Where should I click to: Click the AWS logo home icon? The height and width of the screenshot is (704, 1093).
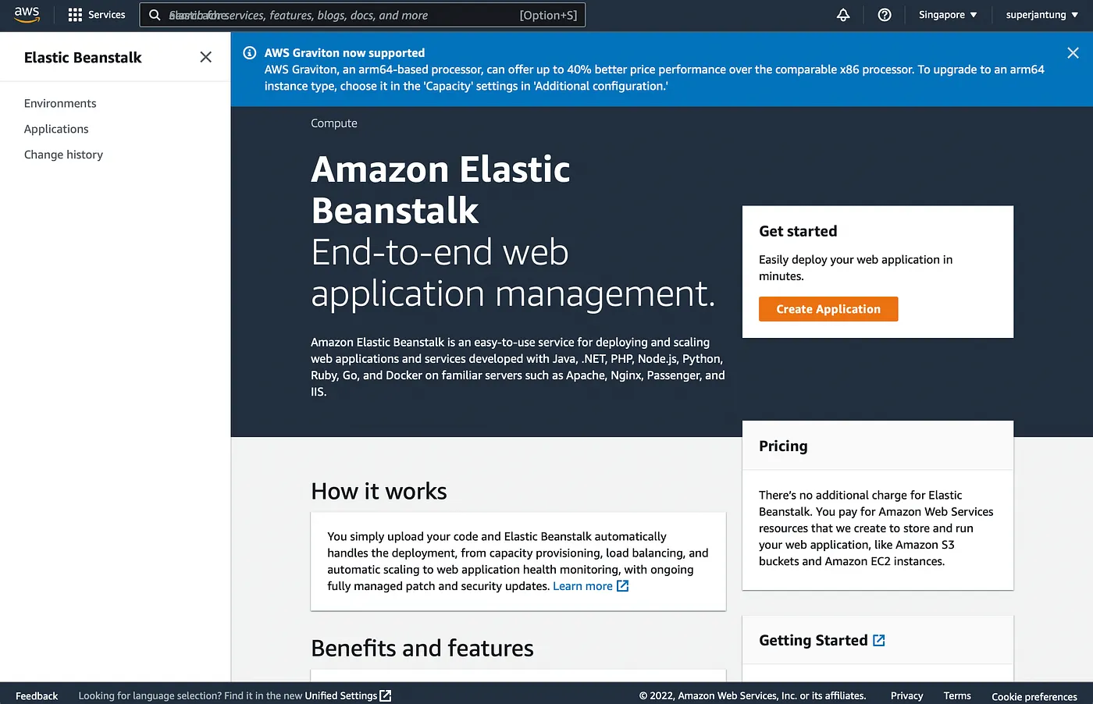(27, 15)
